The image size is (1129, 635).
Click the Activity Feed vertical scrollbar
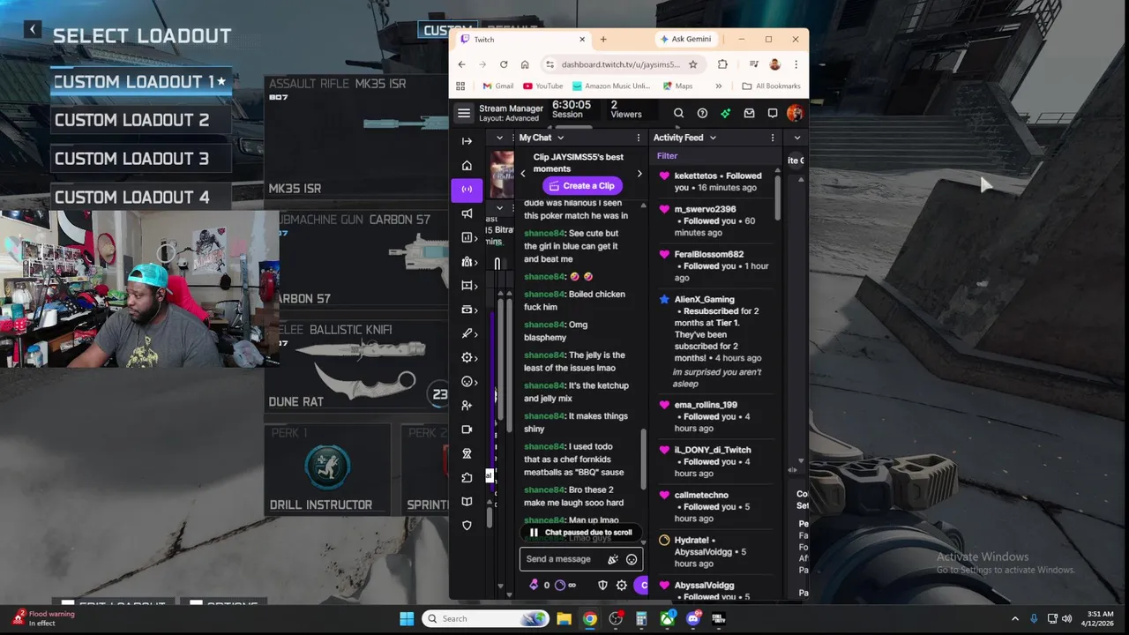(x=777, y=198)
